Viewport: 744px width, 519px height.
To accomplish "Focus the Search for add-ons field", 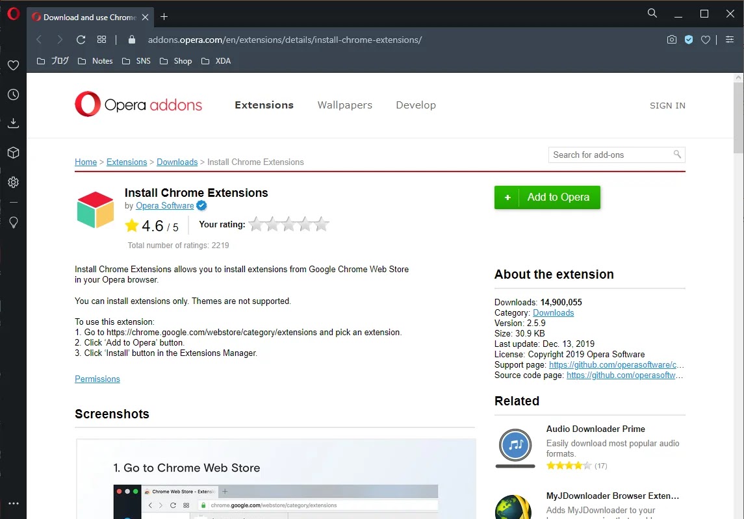I will coord(617,155).
